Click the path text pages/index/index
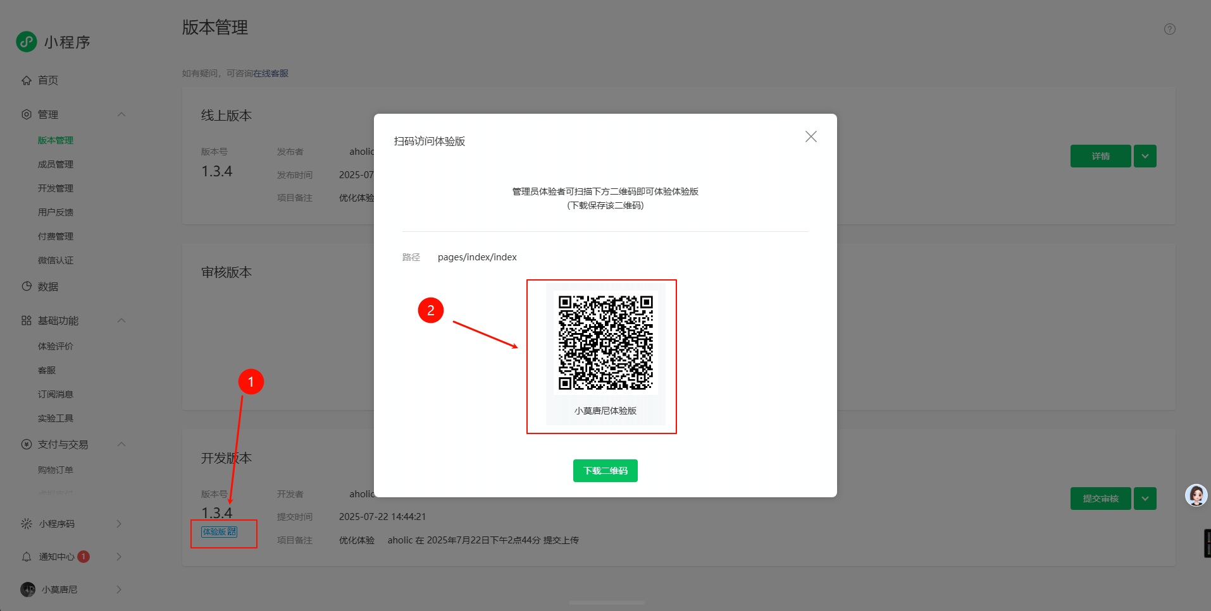This screenshot has width=1211, height=611. [x=477, y=257]
